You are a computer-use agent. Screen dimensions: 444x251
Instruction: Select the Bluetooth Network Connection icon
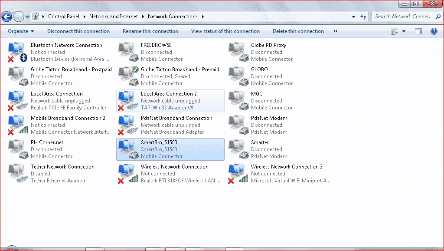pyautogui.click(x=17, y=52)
